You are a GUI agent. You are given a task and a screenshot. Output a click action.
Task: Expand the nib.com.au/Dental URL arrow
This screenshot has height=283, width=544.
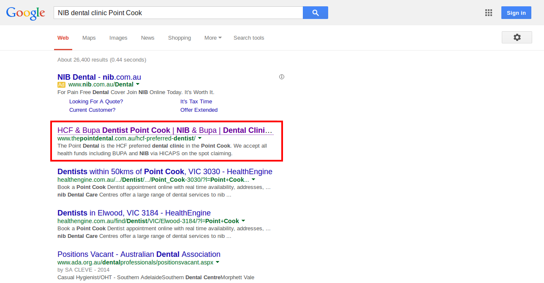coord(138,84)
